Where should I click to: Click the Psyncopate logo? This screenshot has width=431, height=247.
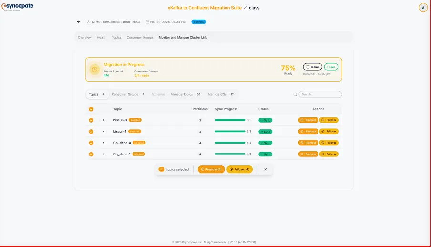tap(17, 7)
